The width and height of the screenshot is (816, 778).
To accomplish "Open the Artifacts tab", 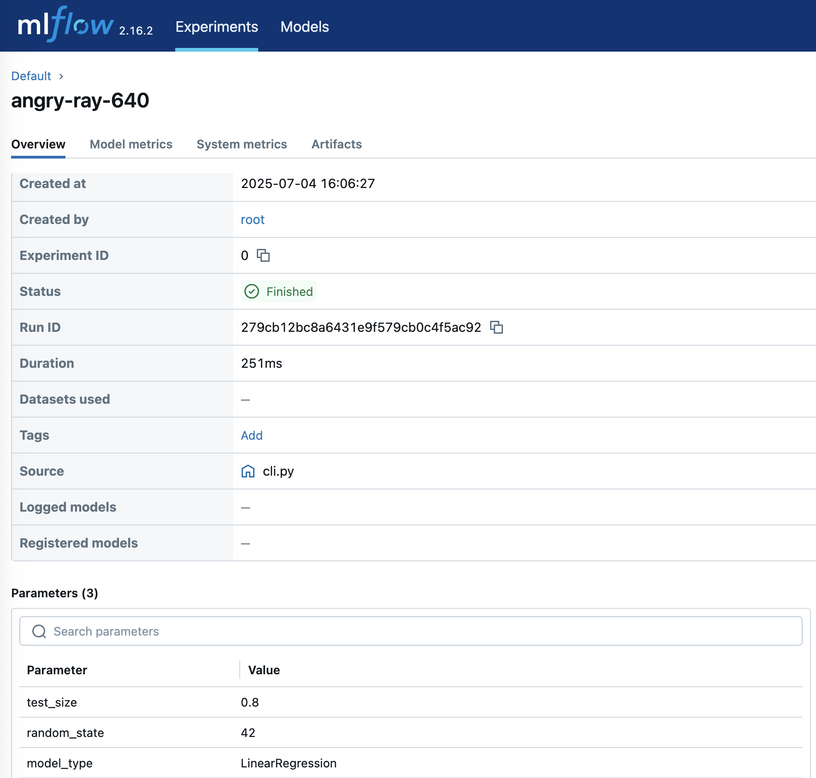I will 337,144.
